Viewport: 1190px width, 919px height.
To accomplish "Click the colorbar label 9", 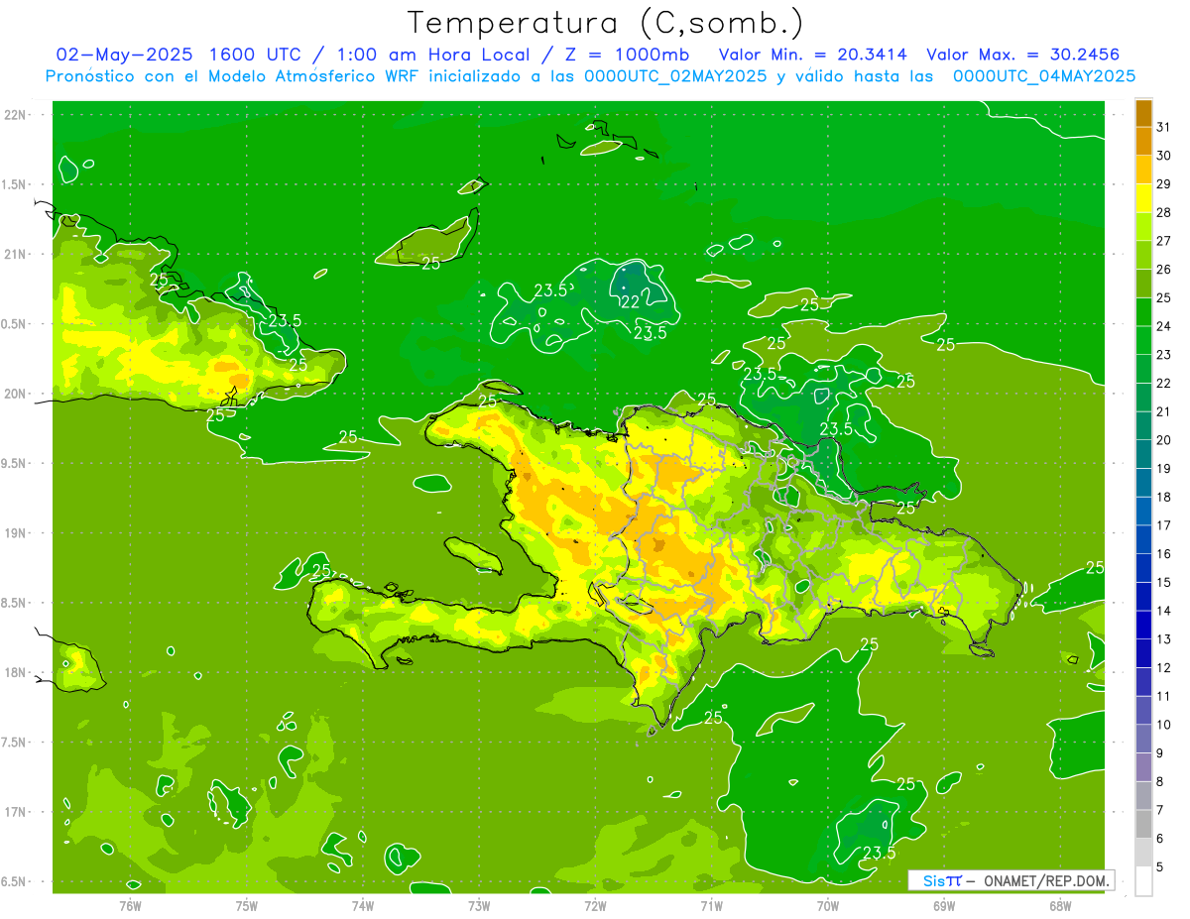I will [x=1160, y=753].
